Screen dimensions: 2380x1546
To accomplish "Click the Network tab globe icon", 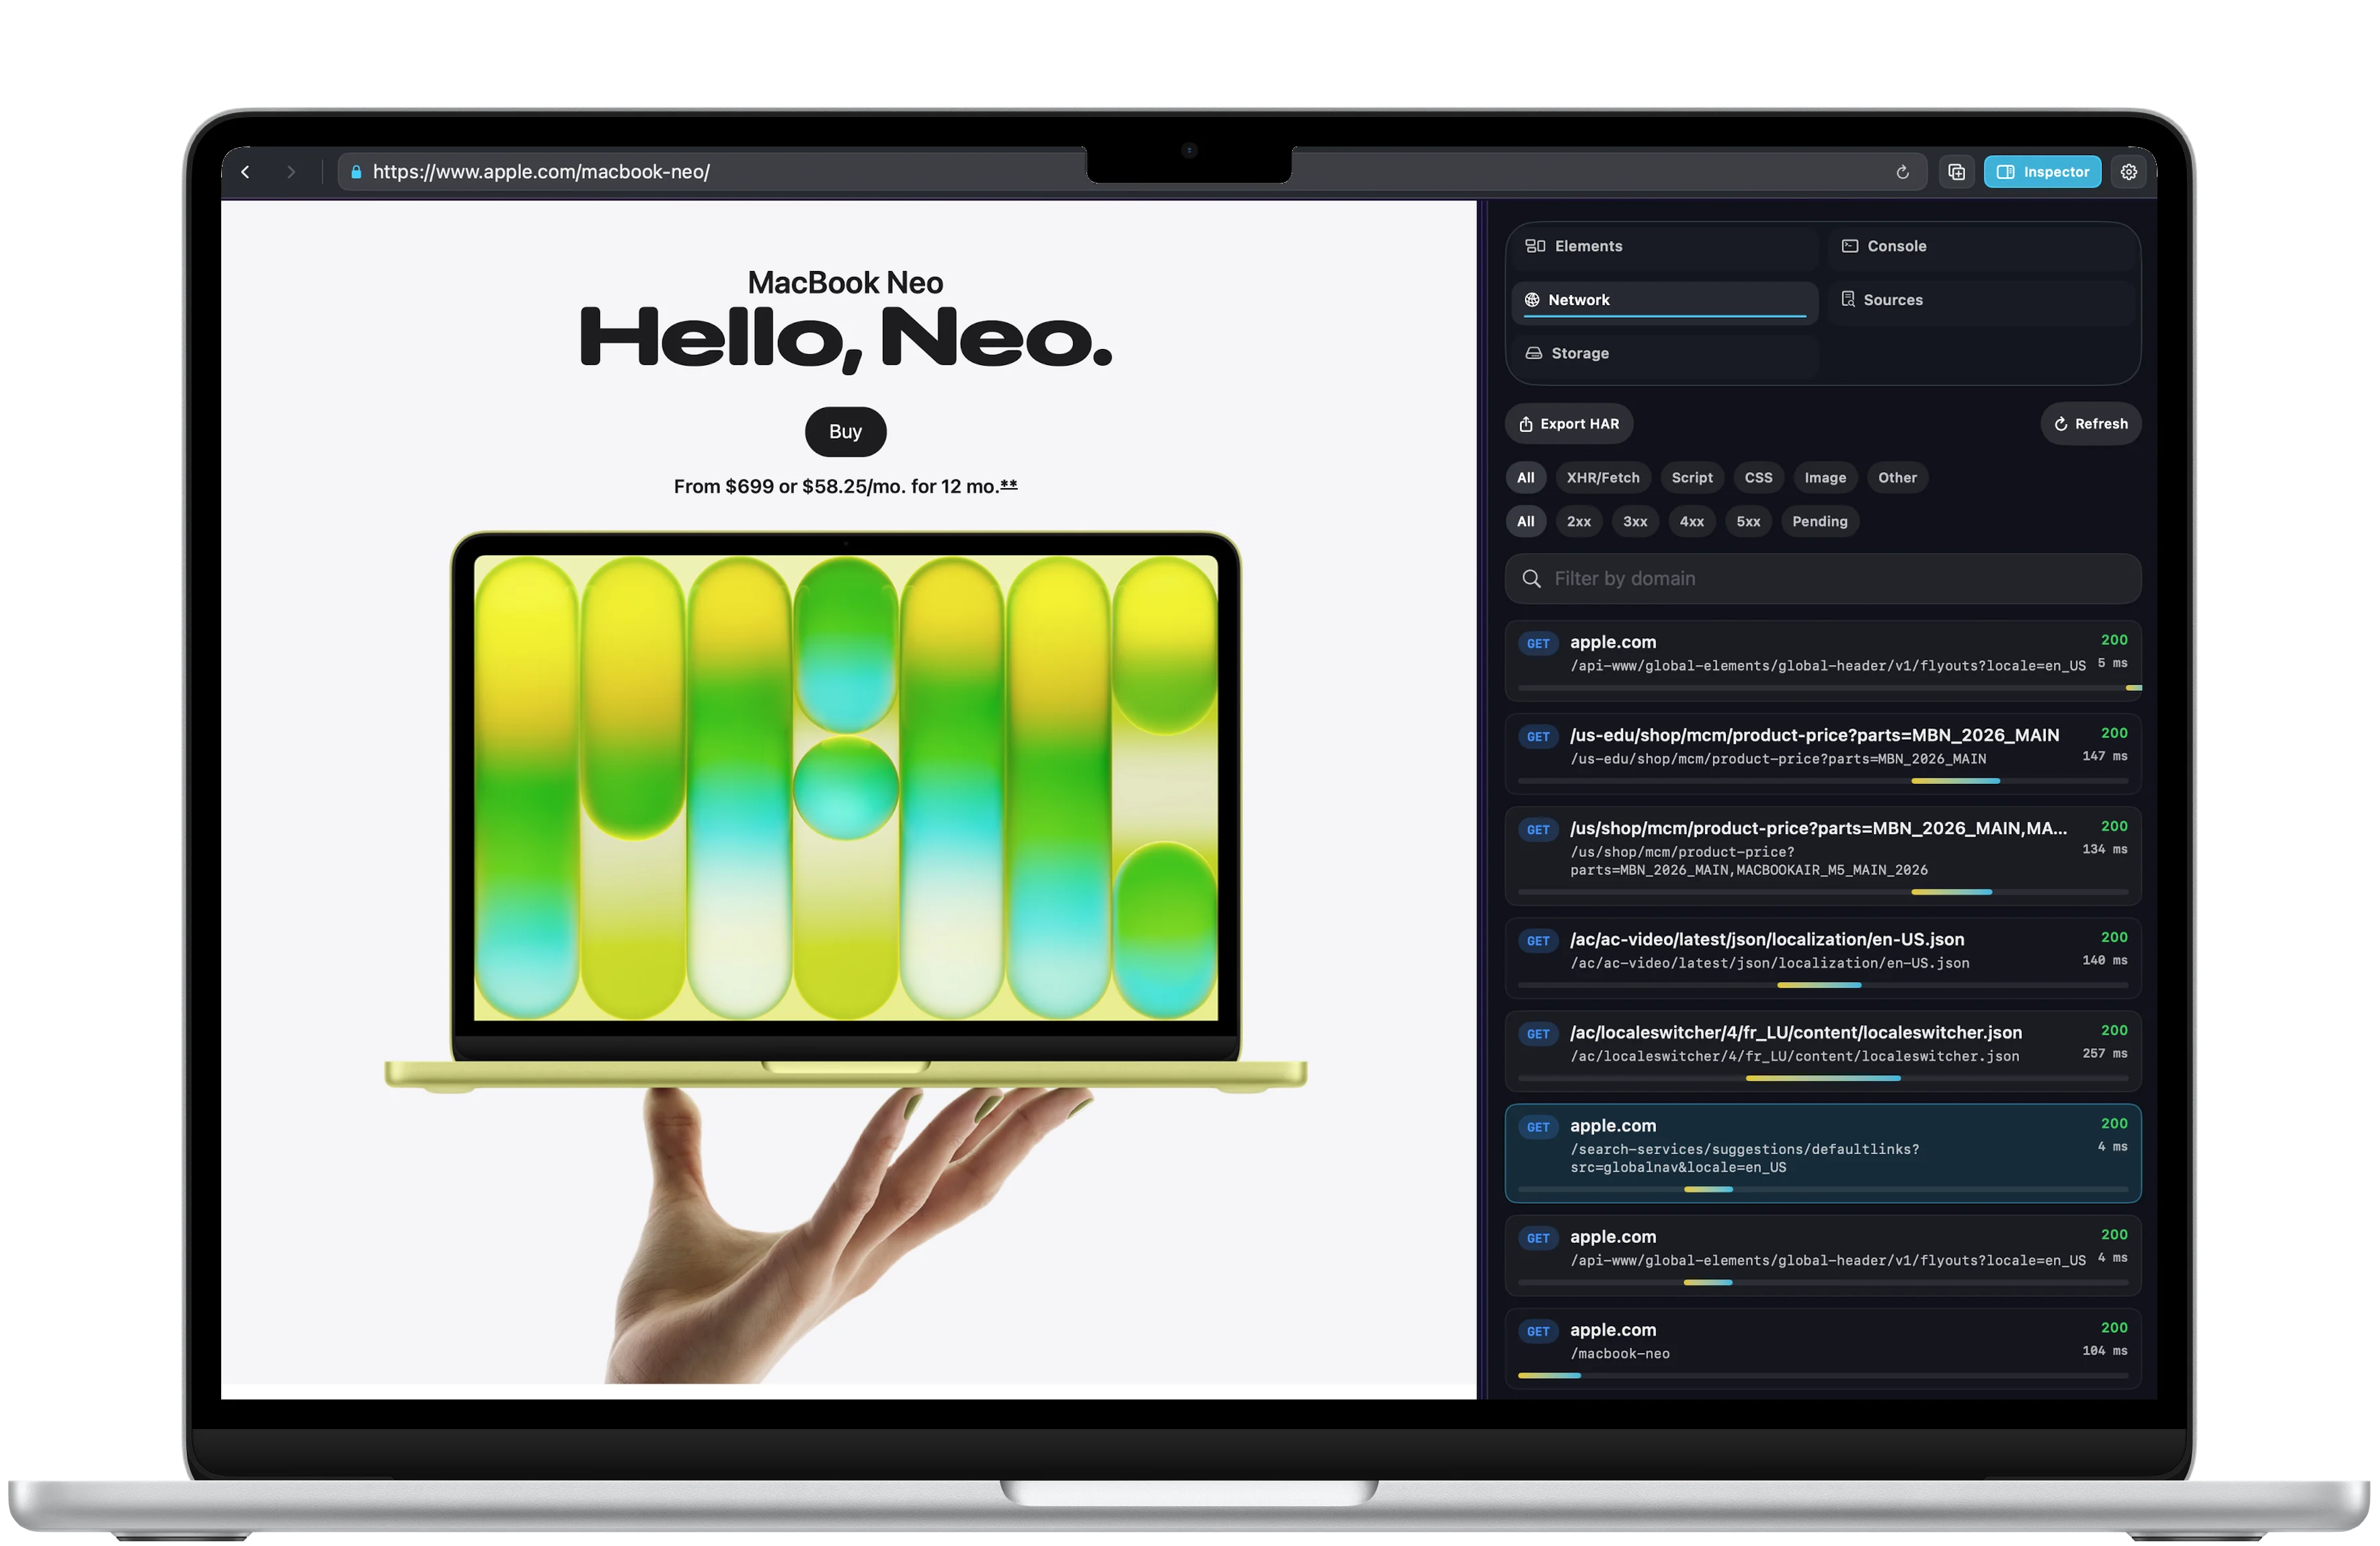I will [x=1531, y=300].
